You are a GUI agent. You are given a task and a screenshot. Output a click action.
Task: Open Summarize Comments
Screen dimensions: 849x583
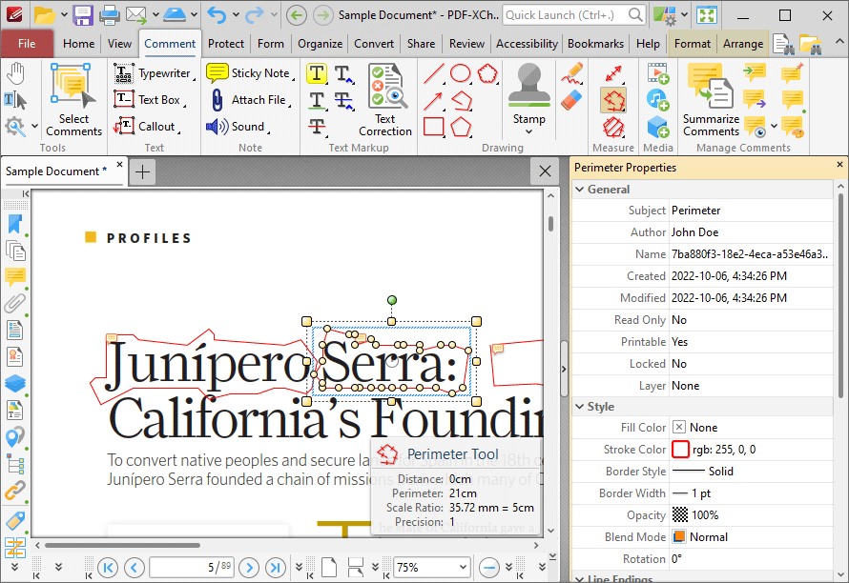coord(711,100)
